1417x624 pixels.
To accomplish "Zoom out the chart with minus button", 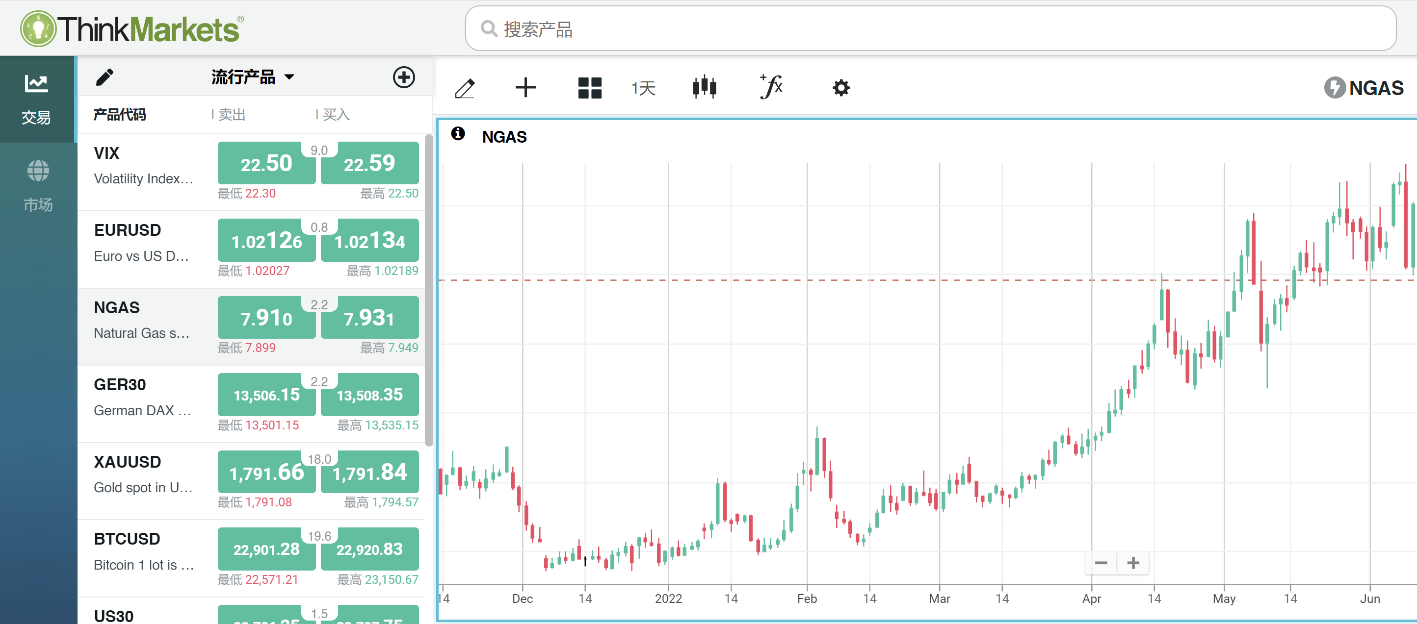I will click(x=1101, y=563).
